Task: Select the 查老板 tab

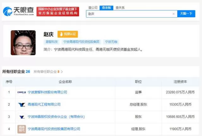Action: [106, 8]
